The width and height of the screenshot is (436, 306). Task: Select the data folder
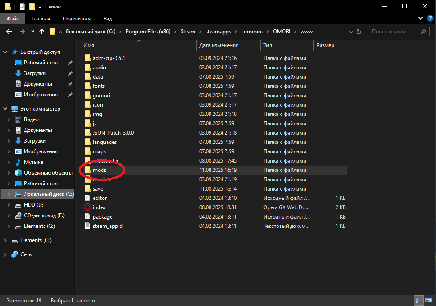[98, 77]
